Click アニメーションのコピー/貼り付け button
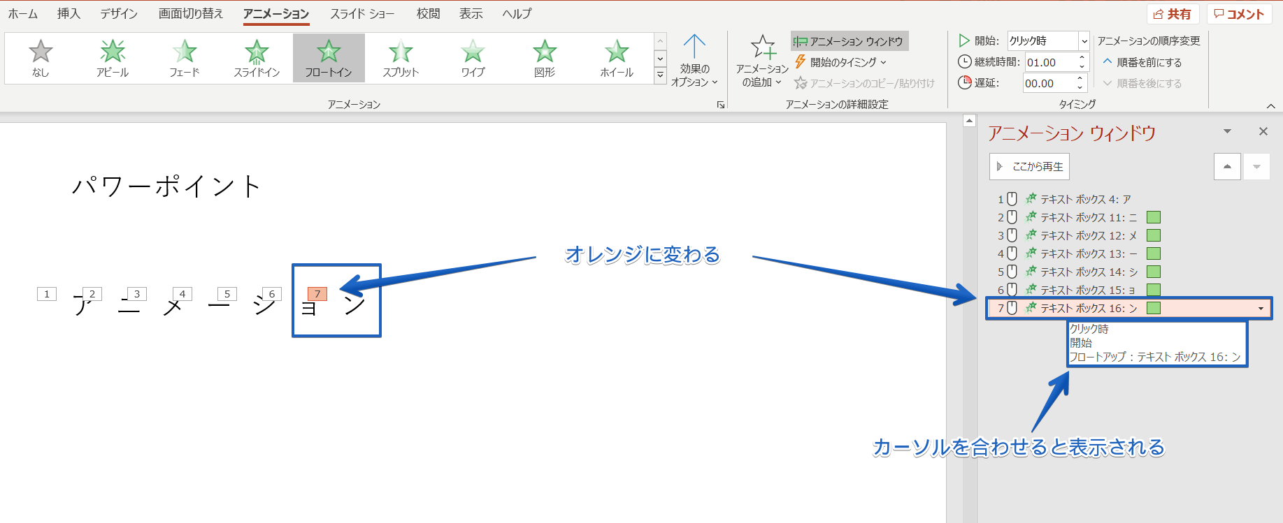Image resolution: width=1283 pixels, height=523 pixels. click(x=864, y=83)
